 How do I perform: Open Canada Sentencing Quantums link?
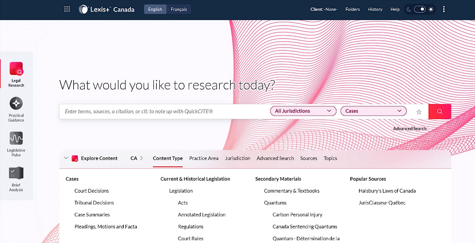(x=305, y=226)
